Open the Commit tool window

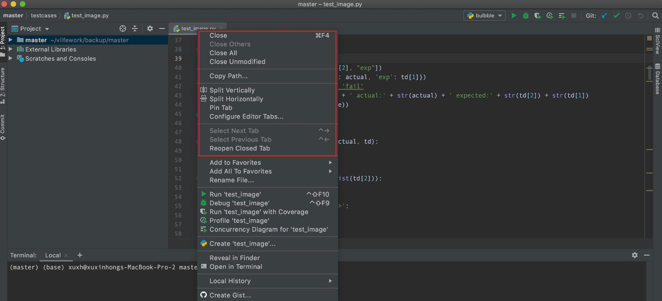pyautogui.click(x=3, y=128)
